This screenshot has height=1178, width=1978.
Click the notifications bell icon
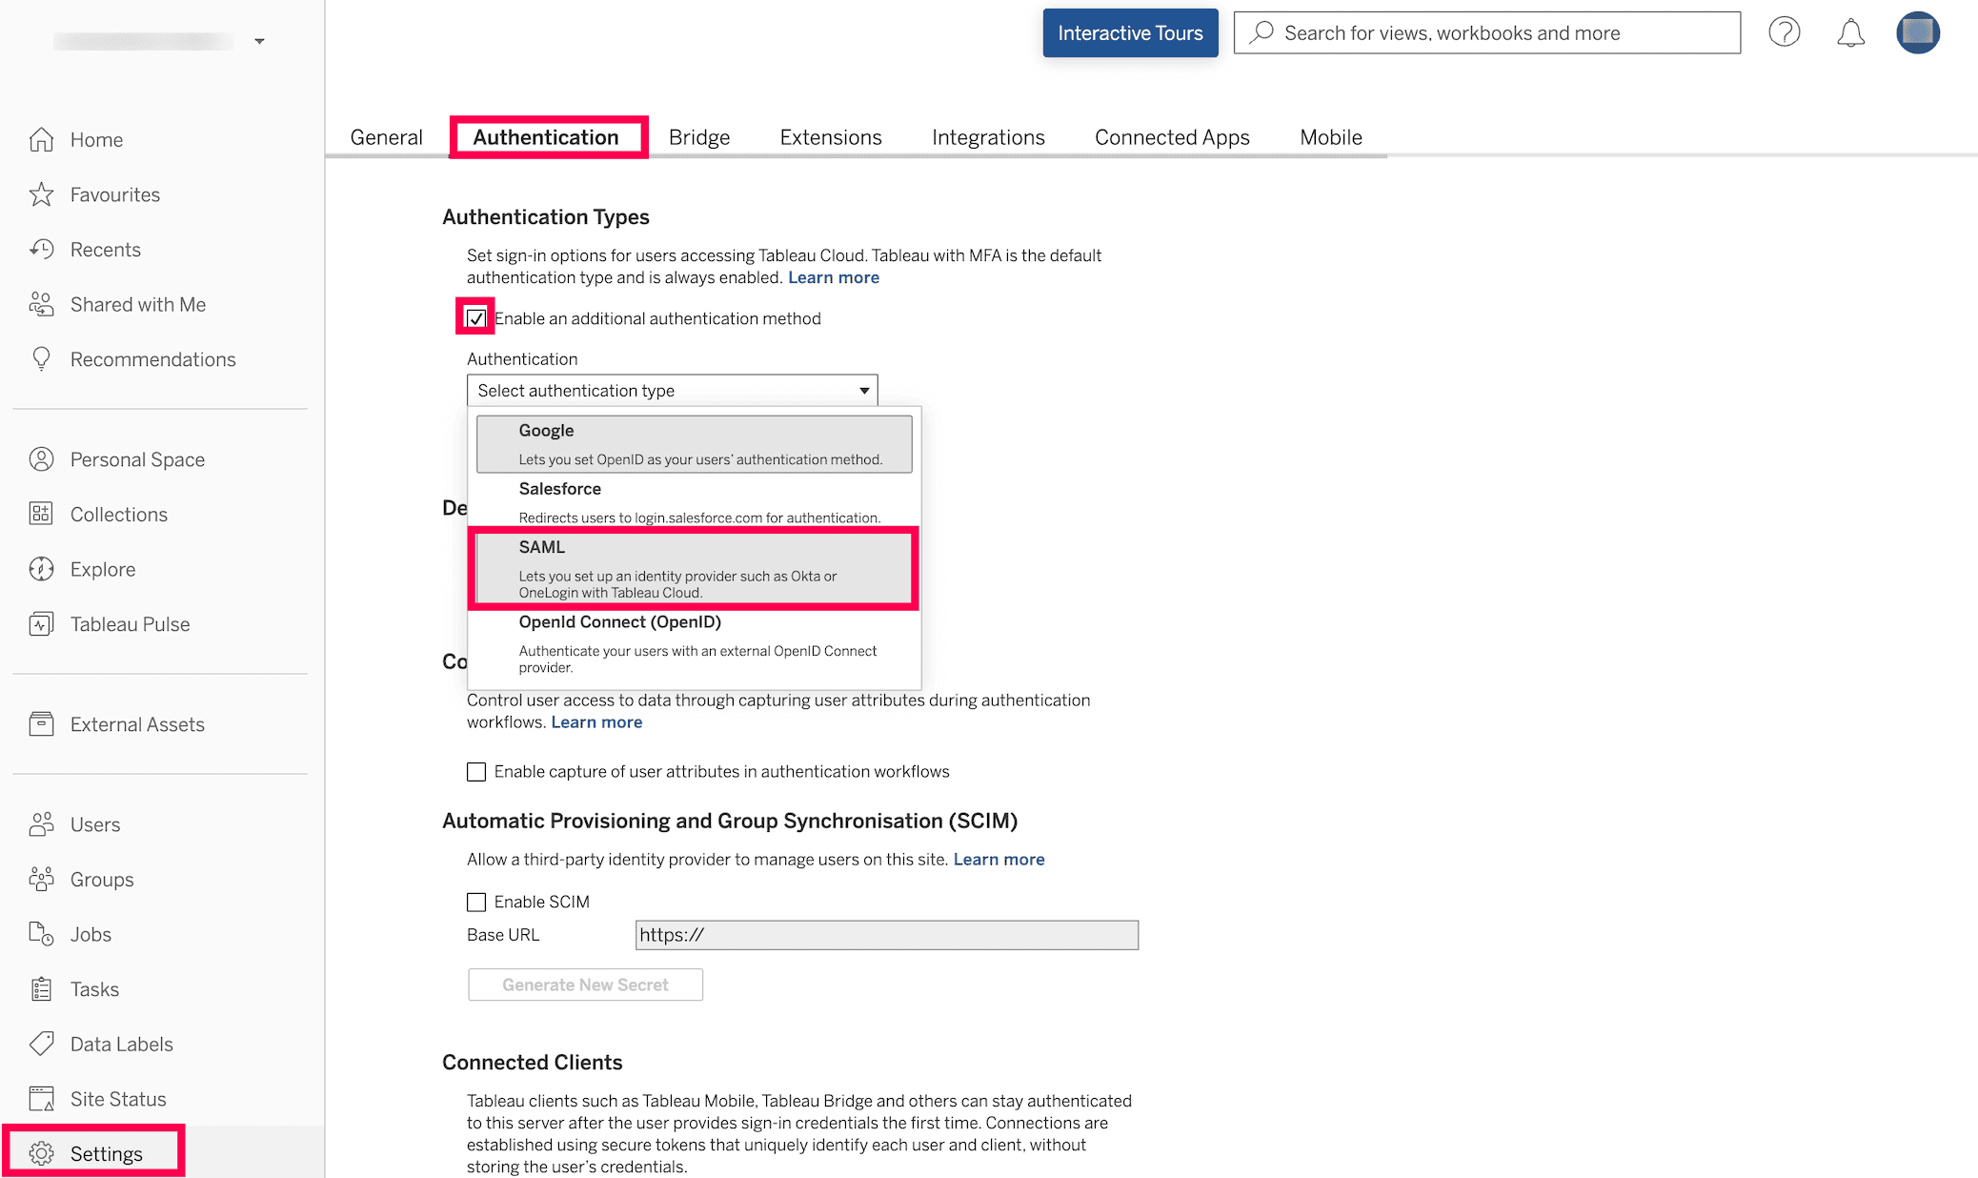1850,33
